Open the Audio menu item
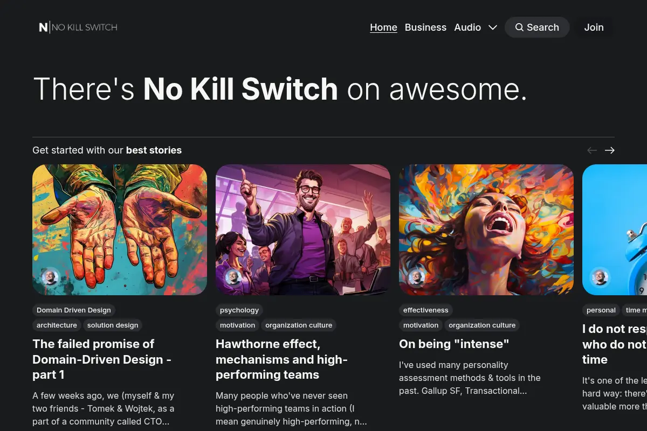Screen dimensions: 647x431 tap(467, 27)
